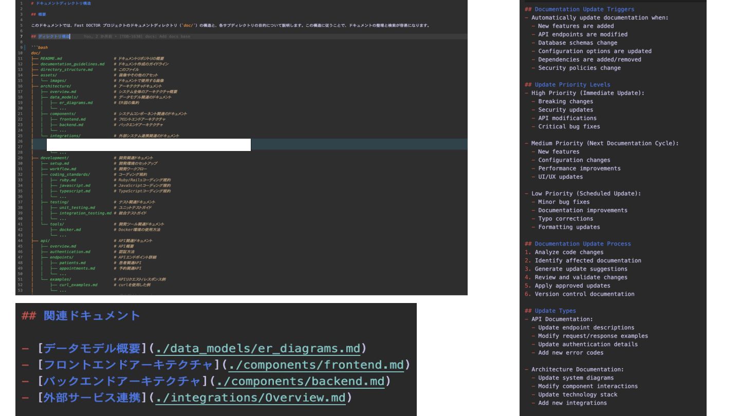Click authentication.md on line 46
Image resolution: width=740 pixels, height=416 pixels.
coord(70,252)
